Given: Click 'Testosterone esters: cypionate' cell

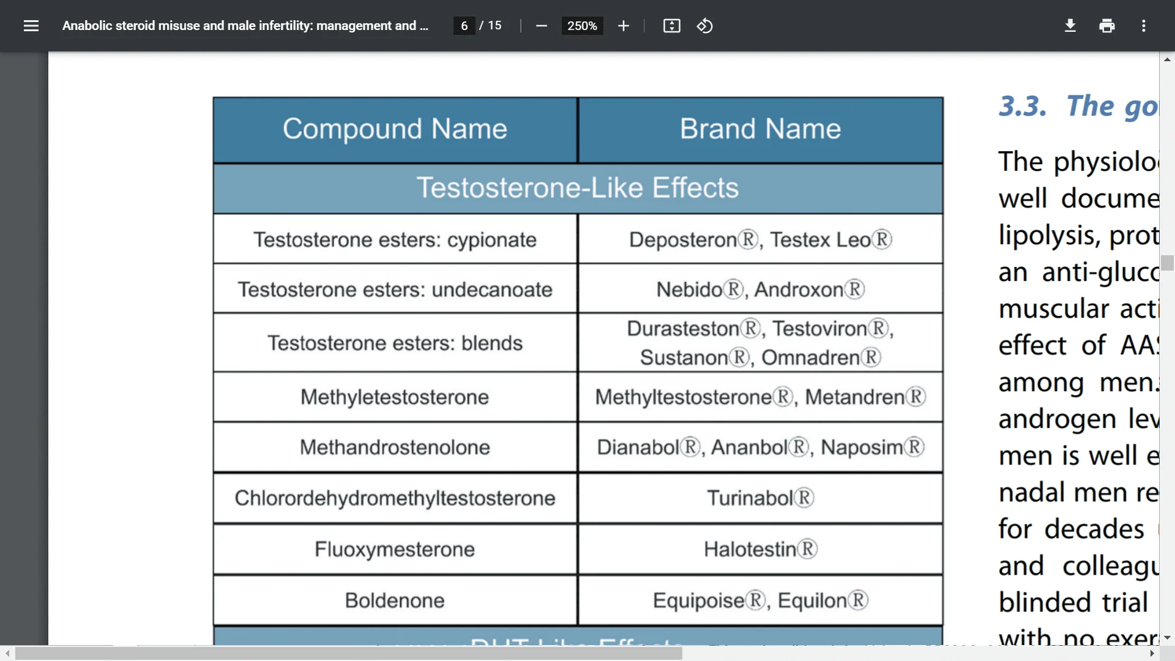Looking at the screenshot, I should tap(395, 239).
